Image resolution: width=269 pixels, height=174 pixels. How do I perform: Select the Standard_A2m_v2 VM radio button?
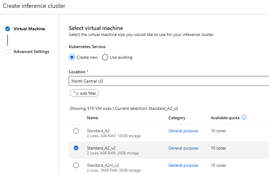point(76,165)
